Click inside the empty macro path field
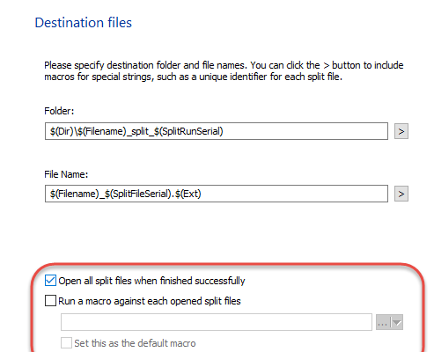 (x=217, y=322)
